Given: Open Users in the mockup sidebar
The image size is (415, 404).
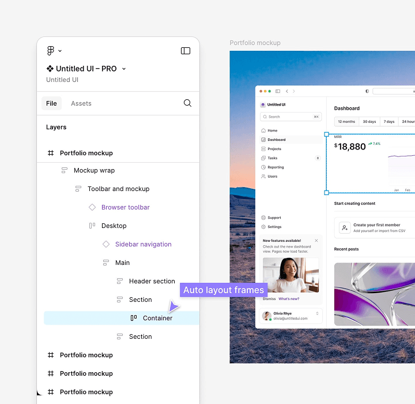Looking at the screenshot, I should point(291,176).
